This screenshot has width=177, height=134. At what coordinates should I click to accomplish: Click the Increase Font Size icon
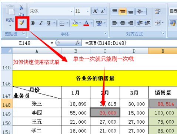point(96,11)
